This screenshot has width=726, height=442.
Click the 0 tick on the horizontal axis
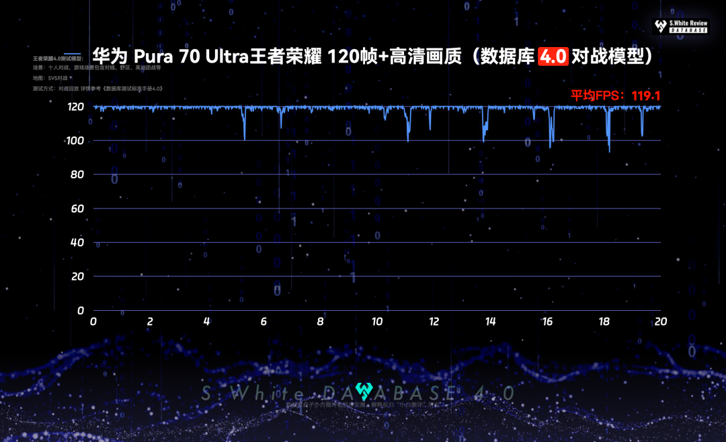pyautogui.click(x=93, y=322)
